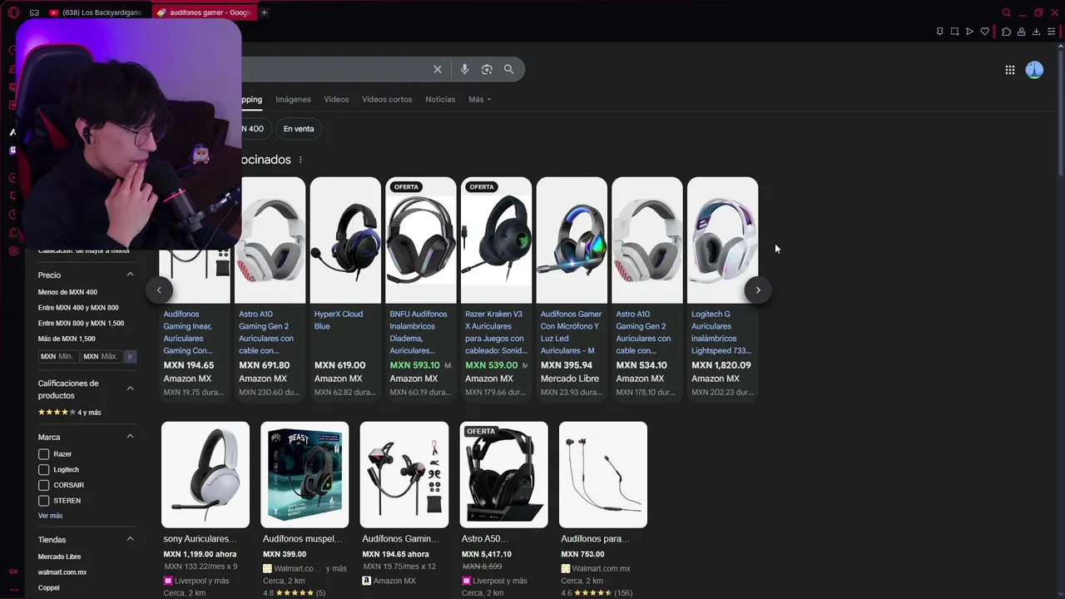This screenshot has height=599, width=1065.
Task: Open Google Lens image search icon
Action: (487, 70)
